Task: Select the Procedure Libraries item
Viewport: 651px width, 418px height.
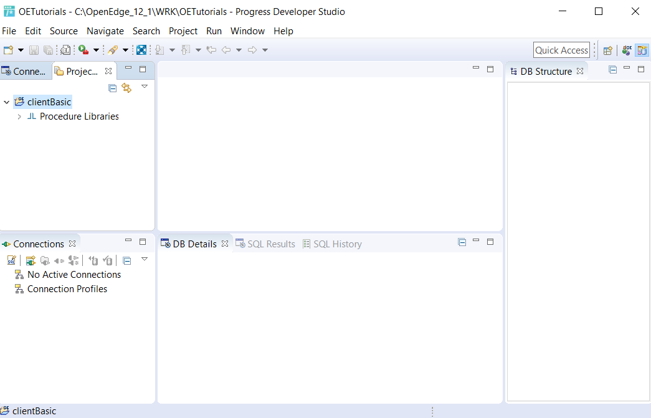Action: coord(73,116)
